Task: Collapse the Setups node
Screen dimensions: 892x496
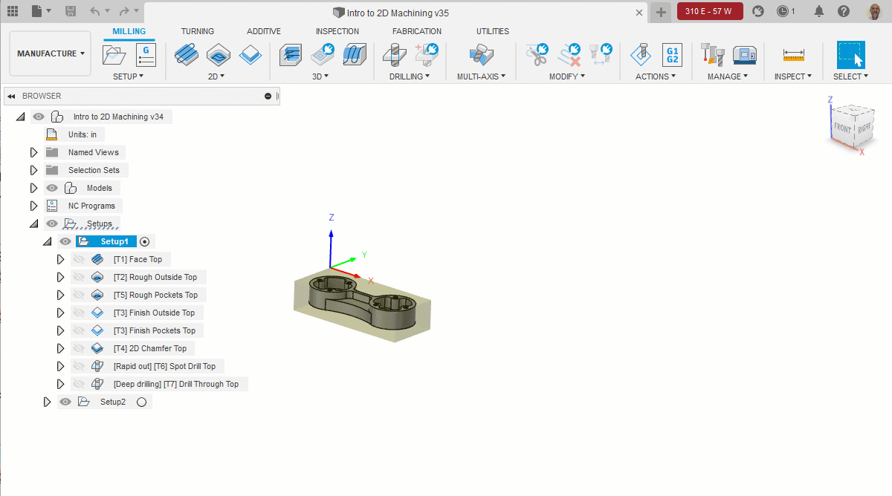Action: [33, 223]
